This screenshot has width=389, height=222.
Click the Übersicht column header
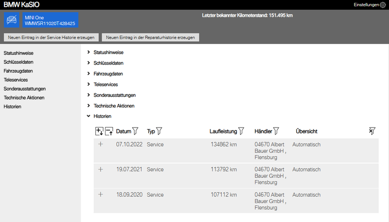pyautogui.click(x=306, y=131)
